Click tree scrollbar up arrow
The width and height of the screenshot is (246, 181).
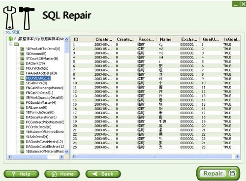66,39
